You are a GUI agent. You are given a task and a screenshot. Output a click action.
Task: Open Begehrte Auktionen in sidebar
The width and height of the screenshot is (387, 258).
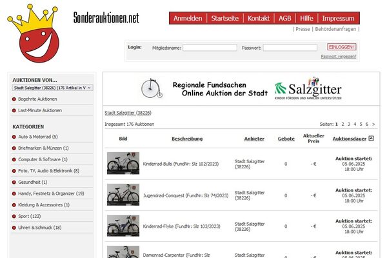pyautogui.click(x=37, y=99)
